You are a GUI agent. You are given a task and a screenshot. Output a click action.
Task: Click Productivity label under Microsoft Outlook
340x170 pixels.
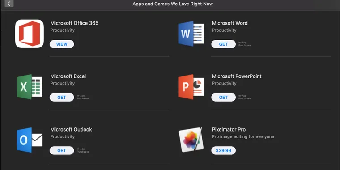point(63,136)
